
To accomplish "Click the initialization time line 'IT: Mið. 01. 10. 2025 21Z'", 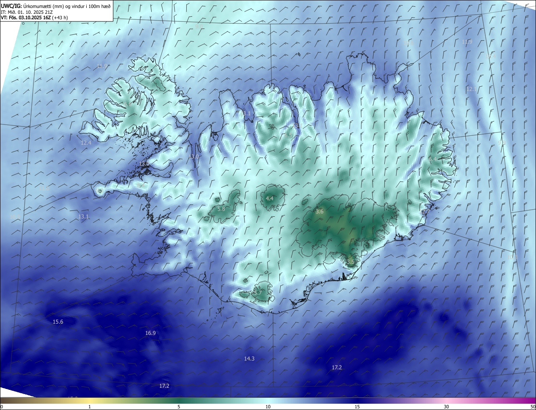I will 27,12.
